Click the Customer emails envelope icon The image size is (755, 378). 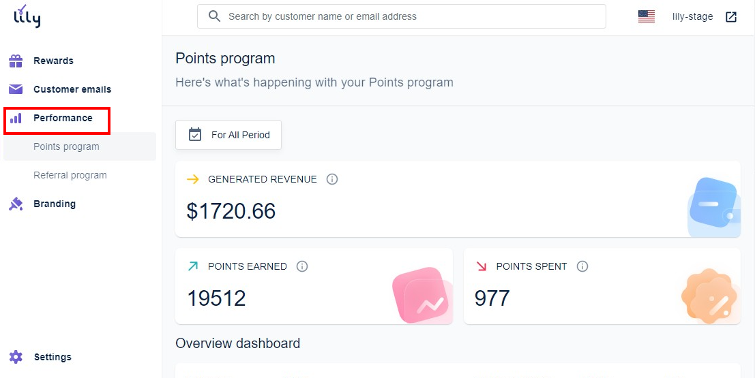(x=16, y=89)
